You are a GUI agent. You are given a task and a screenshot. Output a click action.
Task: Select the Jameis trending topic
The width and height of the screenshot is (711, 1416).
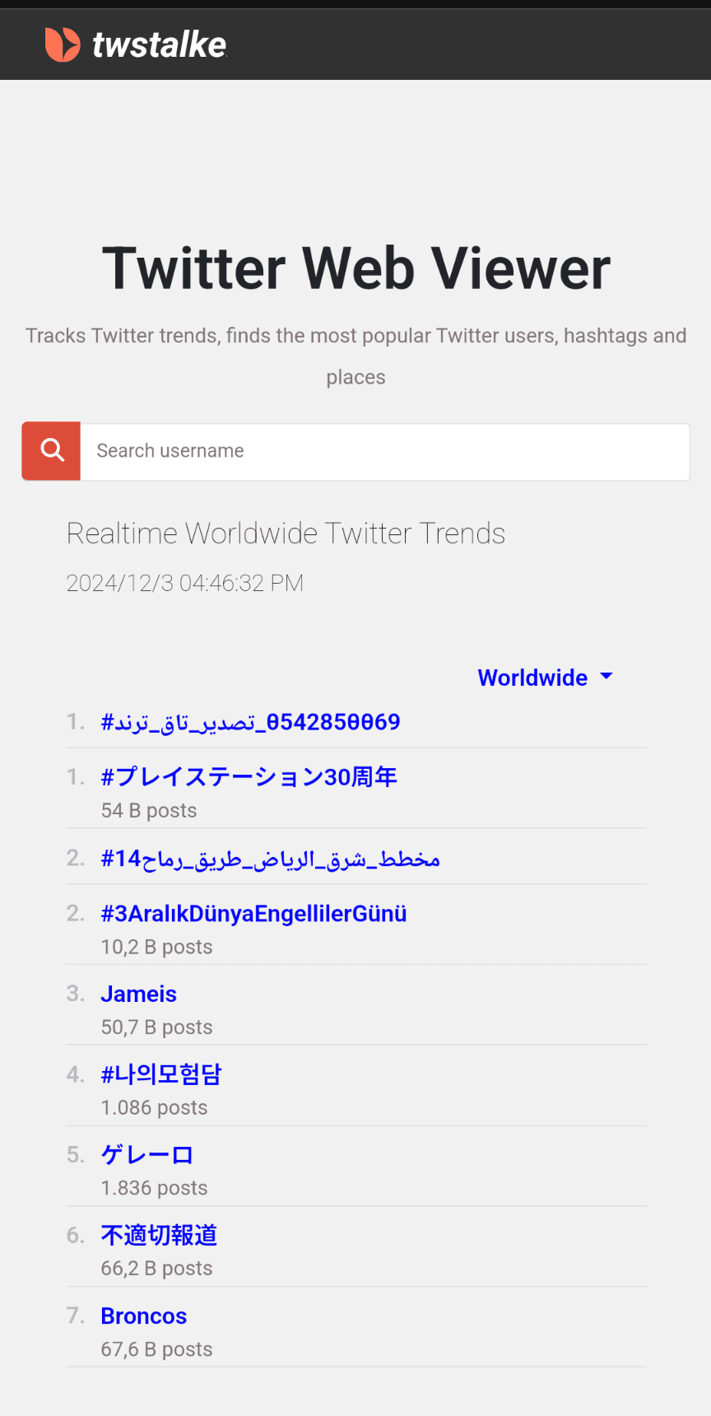(138, 994)
